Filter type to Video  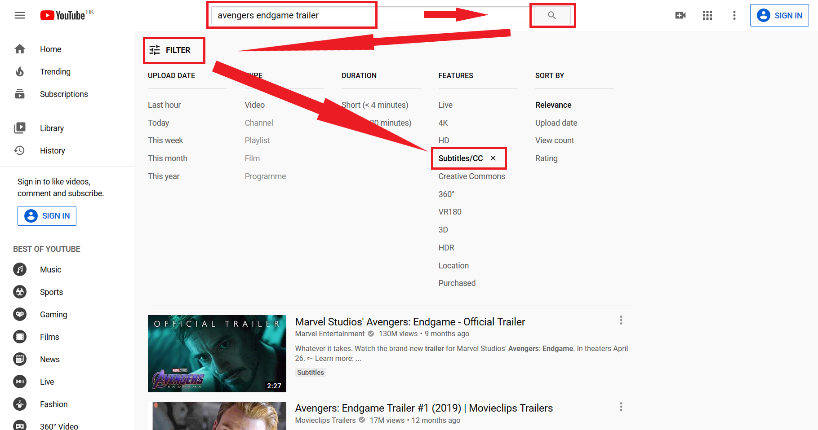point(255,105)
